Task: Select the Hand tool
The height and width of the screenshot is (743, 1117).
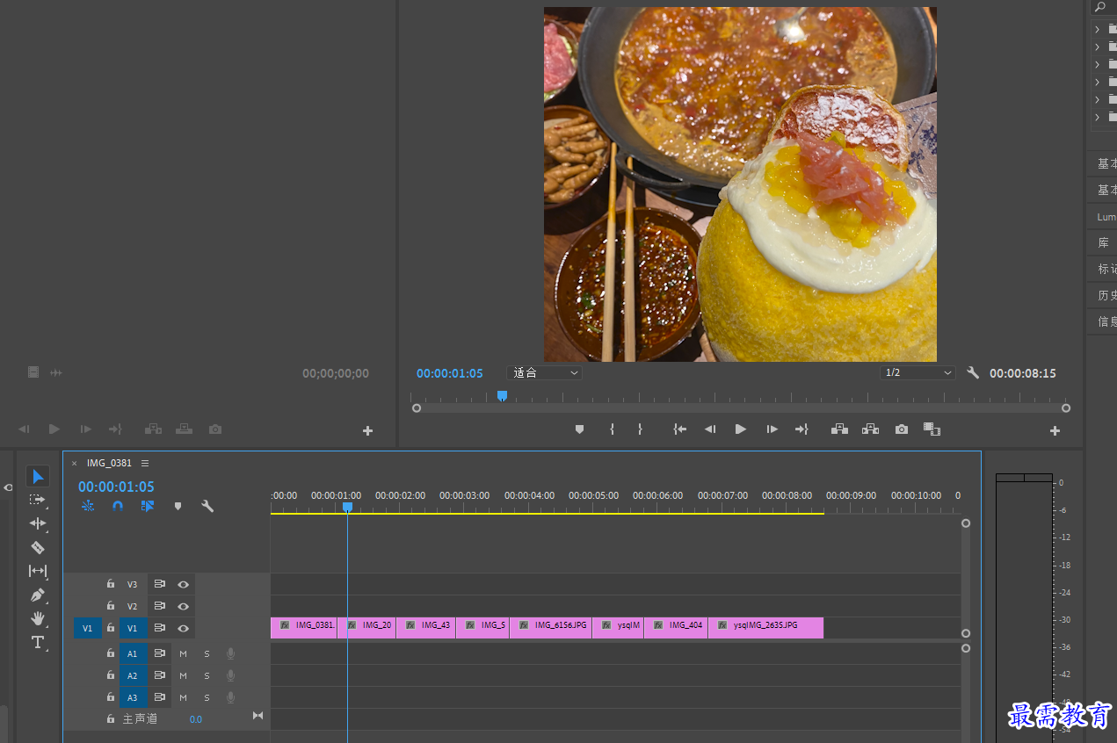Action: tap(38, 618)
